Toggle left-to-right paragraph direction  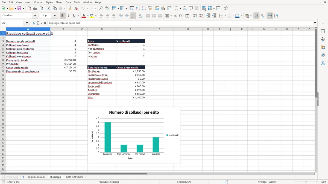[256, 16]
